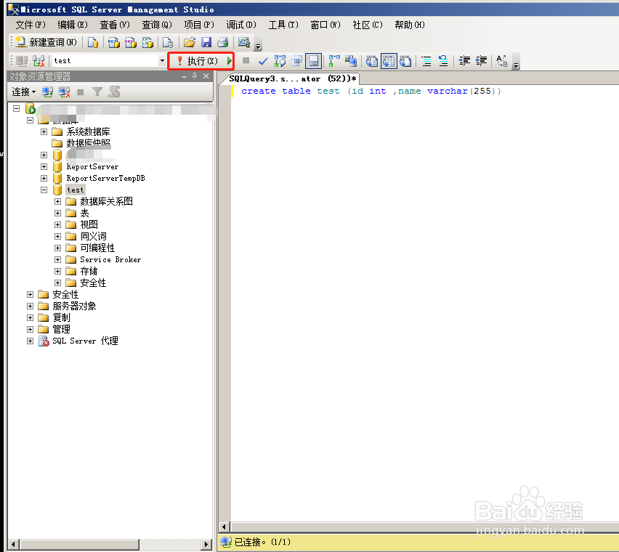Expand the 系统数据库 folder
The height and width of the screenshot is (552, 619).
click(x=44, y=131)
